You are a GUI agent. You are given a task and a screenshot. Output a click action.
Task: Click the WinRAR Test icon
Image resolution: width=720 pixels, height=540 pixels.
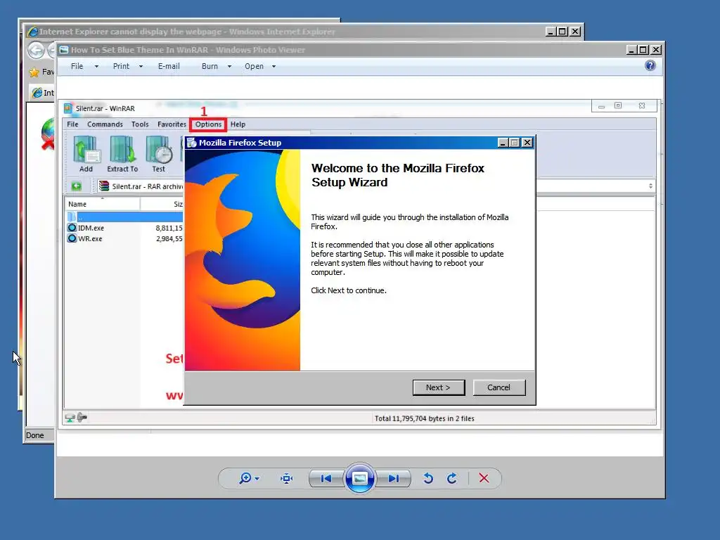point(159,154)
